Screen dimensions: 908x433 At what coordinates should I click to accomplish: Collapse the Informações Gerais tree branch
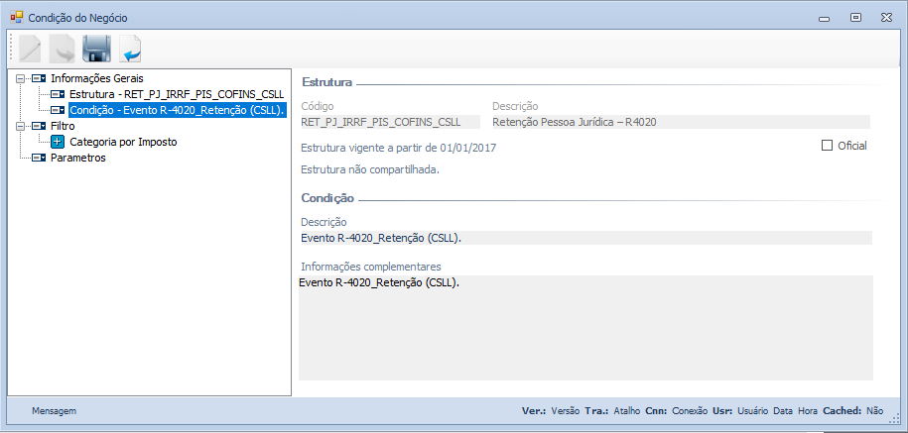(x=21, y=78)
